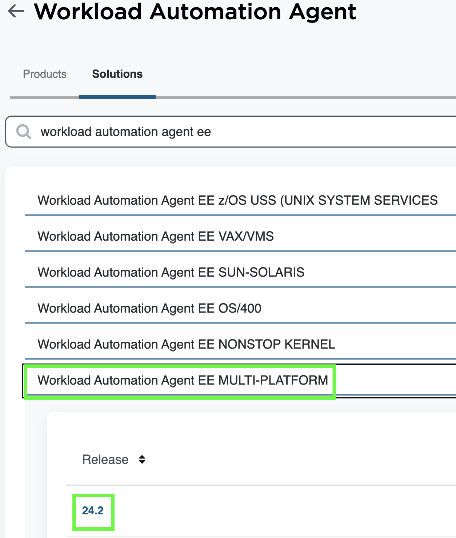Expand Workload Automation Agent EE OS/400
This screenshot has height=538, width=456.
pyautogui.click(x=240, y=308)
